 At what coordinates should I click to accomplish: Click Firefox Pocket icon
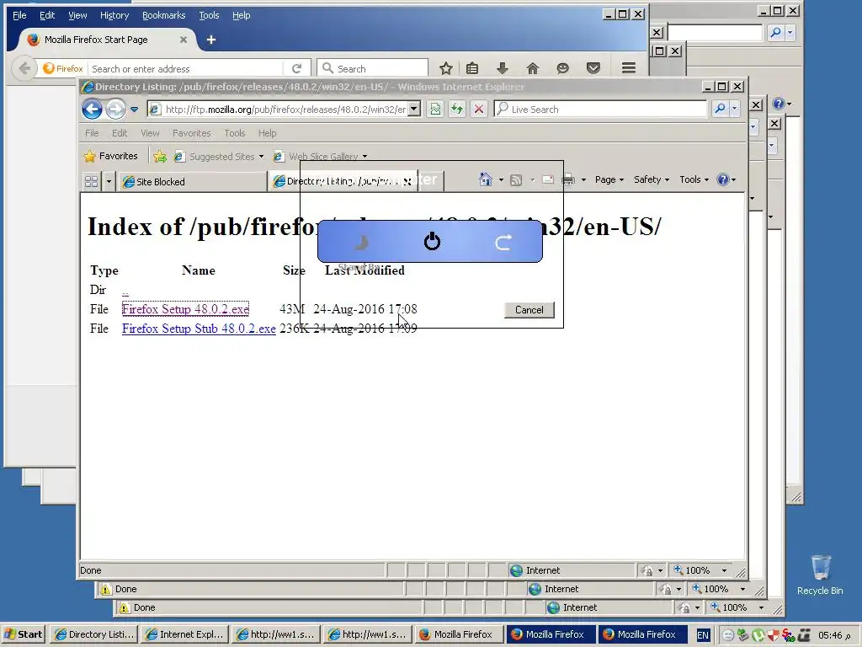pyautogui.click(x=593, y=68)
